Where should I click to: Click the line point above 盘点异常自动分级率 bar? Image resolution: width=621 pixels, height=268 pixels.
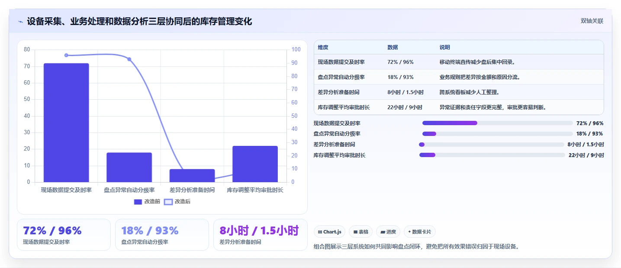[129, 59]
